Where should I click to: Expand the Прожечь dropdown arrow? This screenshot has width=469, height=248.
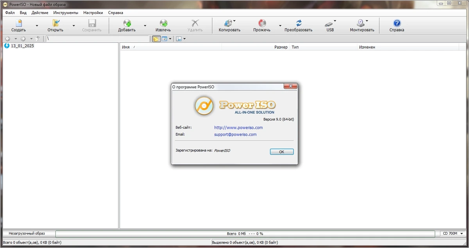[280, 26]
